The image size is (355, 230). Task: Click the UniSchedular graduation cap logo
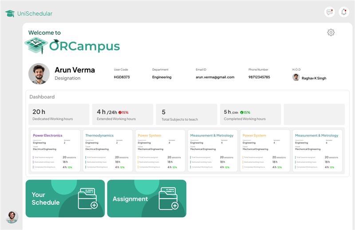(10, 14)
